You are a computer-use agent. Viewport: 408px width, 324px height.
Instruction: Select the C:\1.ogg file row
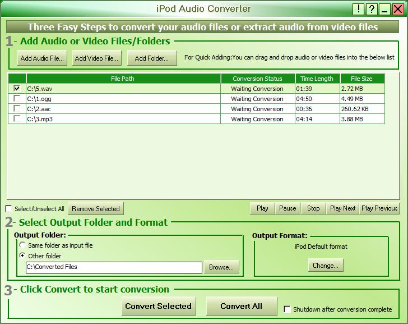coord(196,99)
